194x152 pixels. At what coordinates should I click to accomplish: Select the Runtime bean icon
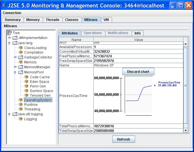(20, 104)
